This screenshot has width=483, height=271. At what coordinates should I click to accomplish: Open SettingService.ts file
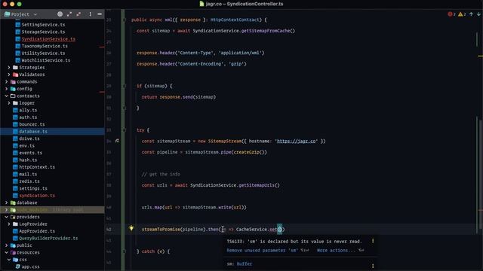43,25
